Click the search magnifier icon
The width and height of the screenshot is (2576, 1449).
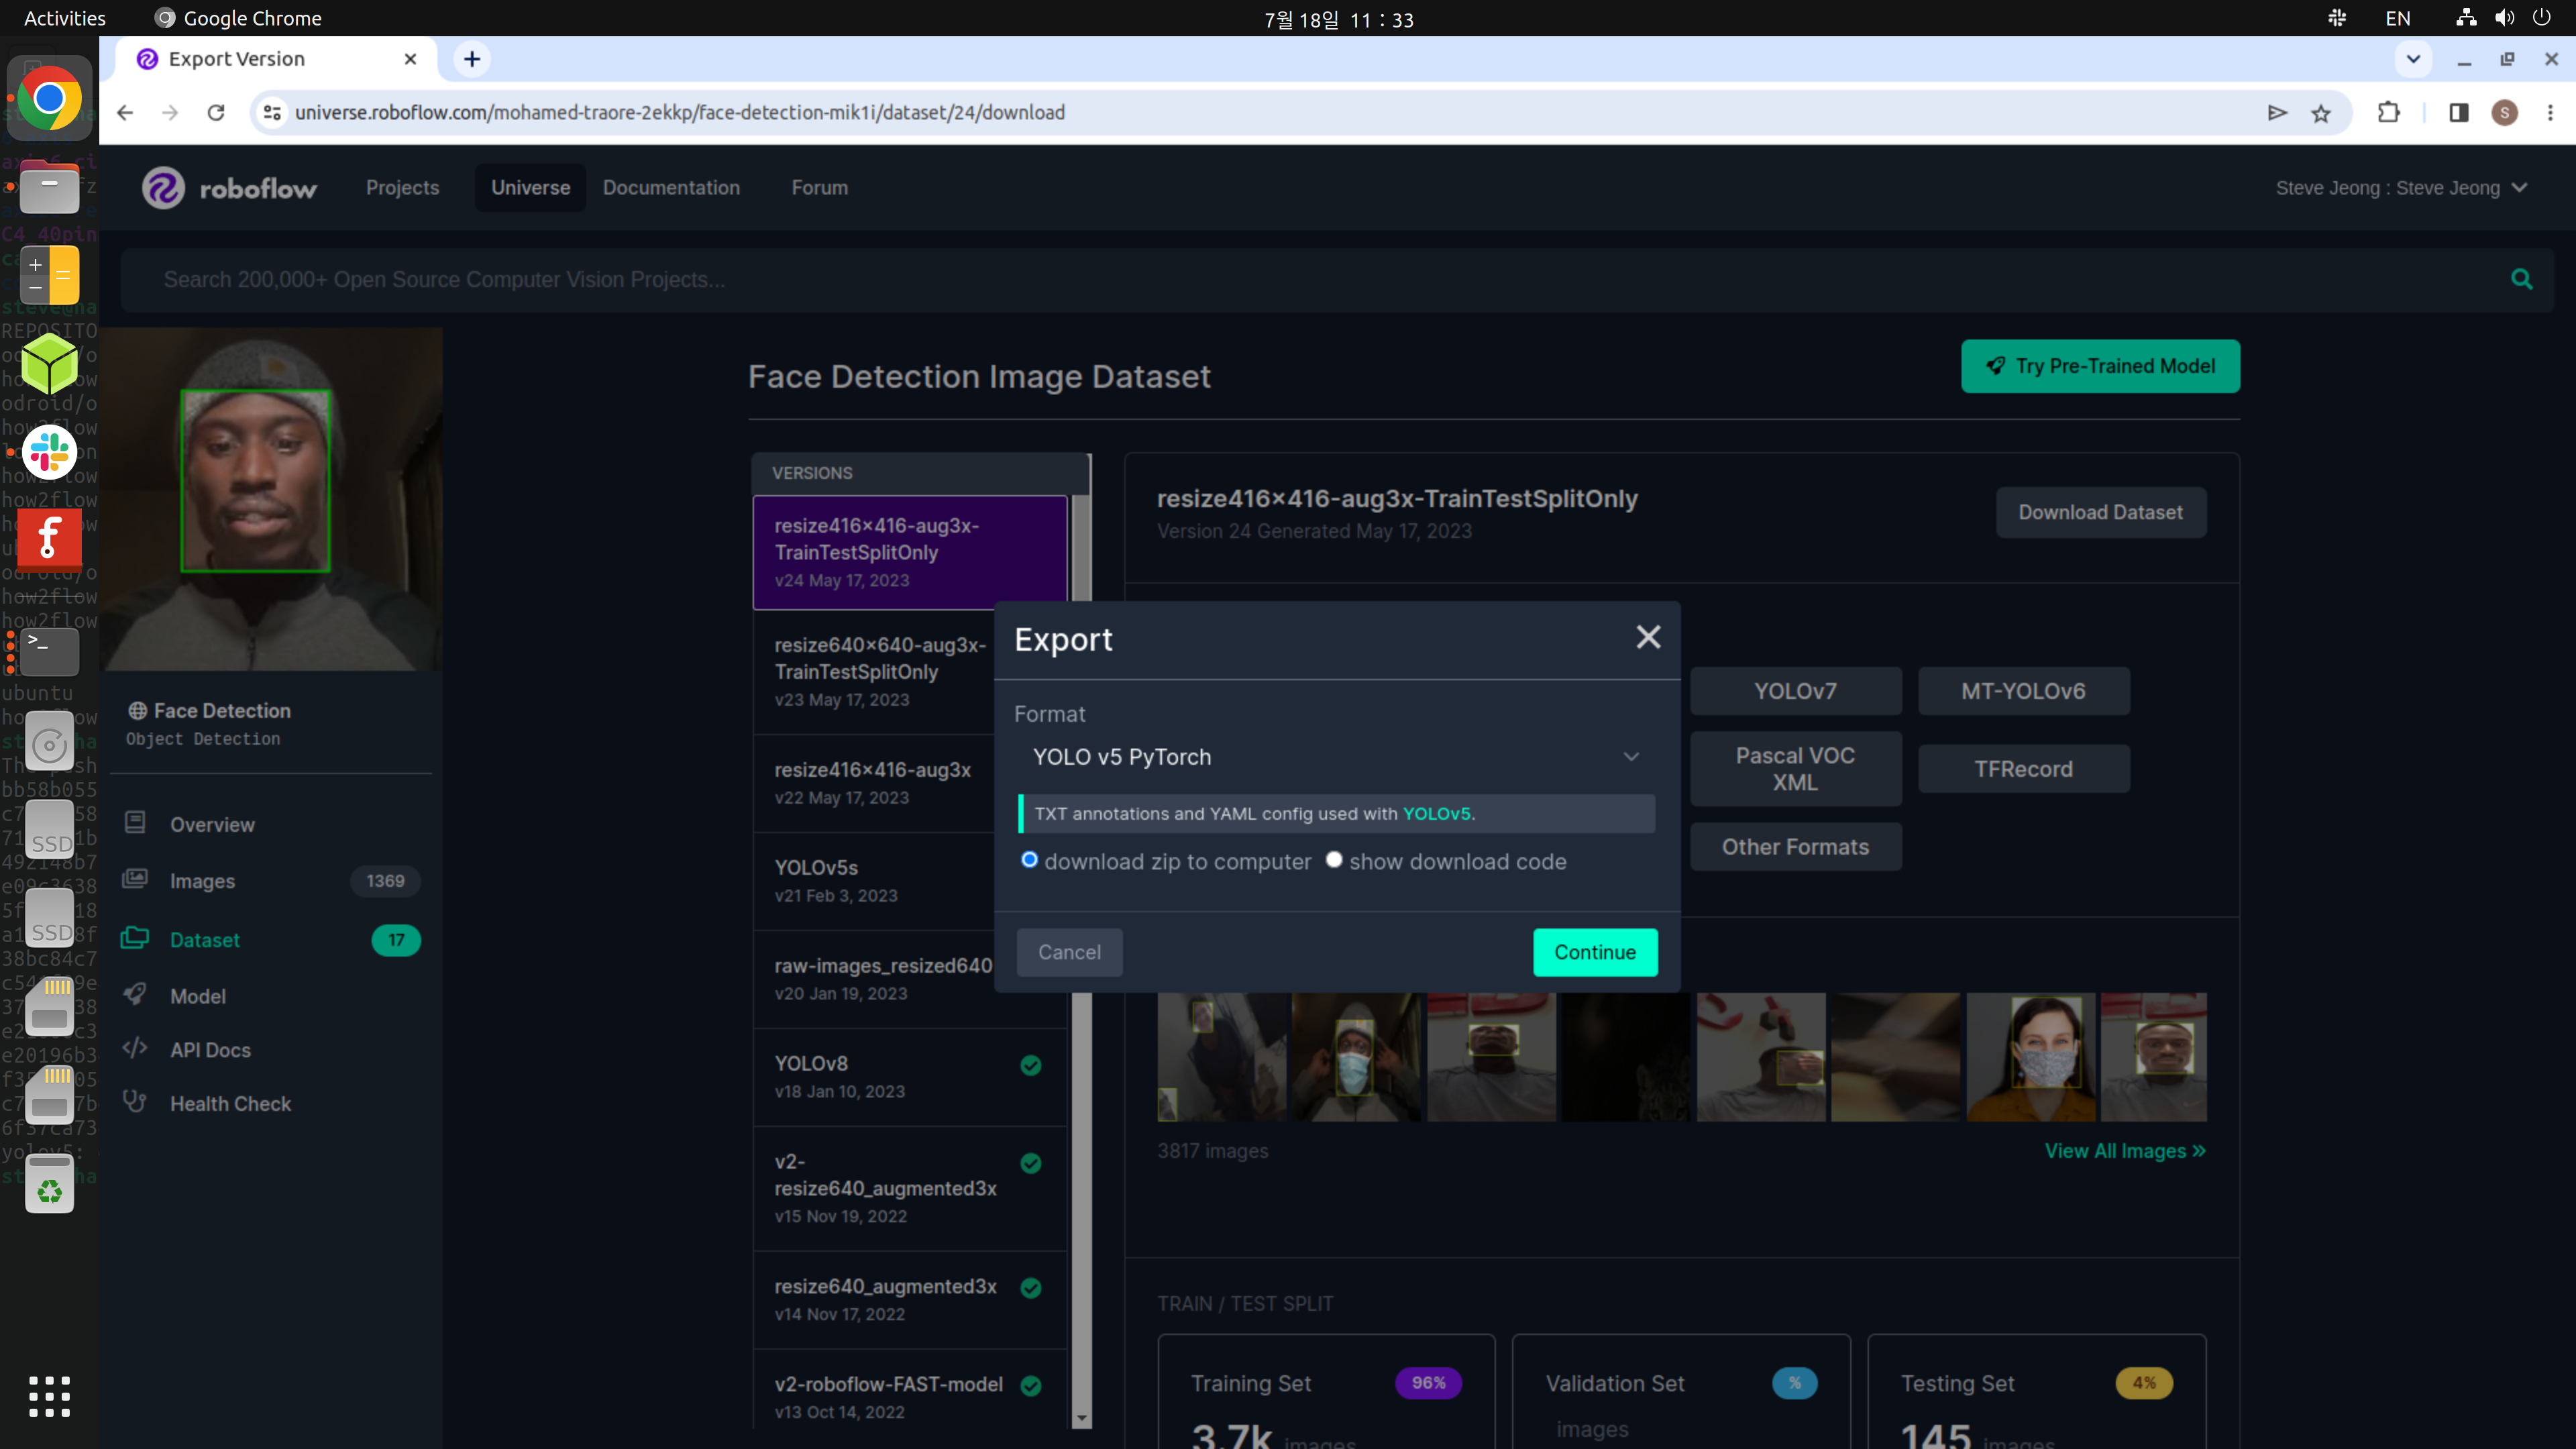click(x=2521, y=280)
